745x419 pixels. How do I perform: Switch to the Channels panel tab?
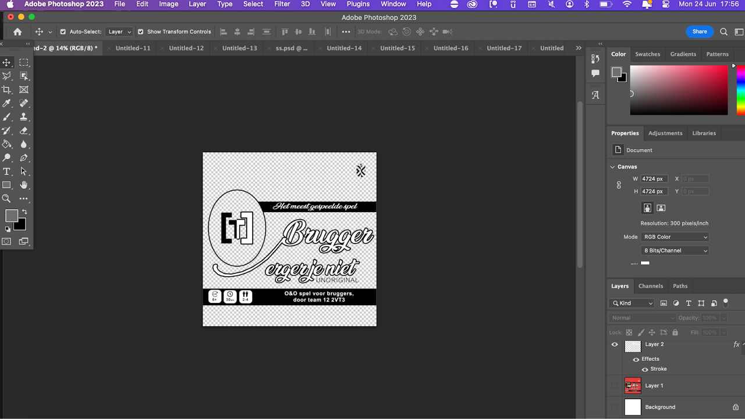coord(651,286)
